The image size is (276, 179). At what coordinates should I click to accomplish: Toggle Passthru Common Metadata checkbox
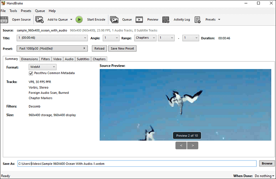(31, 73)
